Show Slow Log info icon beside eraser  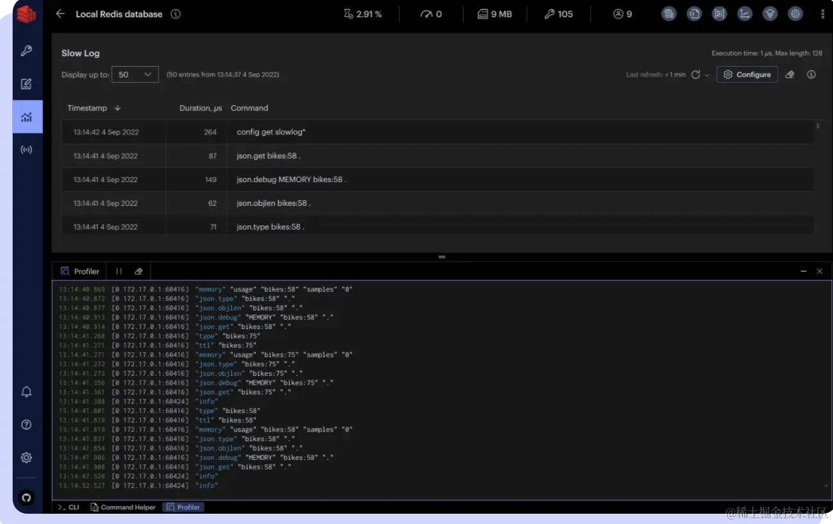tap(811, 74)
